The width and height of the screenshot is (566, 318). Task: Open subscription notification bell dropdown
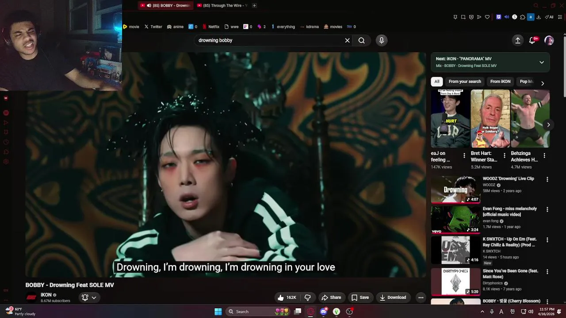tap(89, 298)
